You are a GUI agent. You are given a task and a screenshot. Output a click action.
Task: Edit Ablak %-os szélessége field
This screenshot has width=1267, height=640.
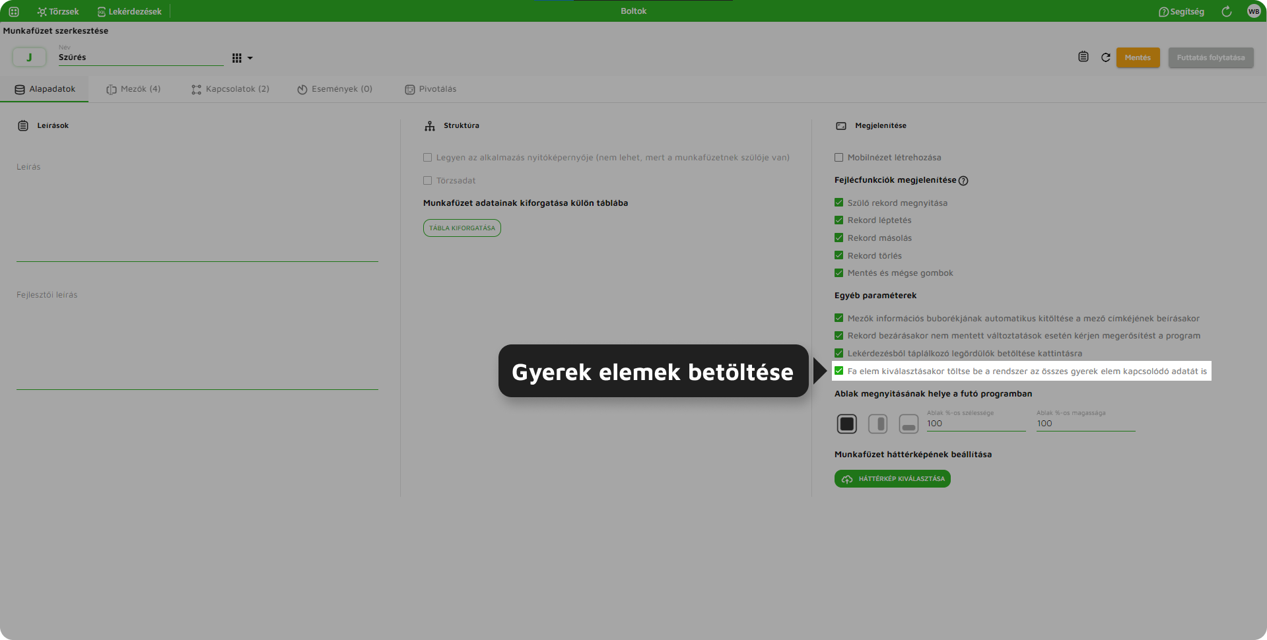976,424
